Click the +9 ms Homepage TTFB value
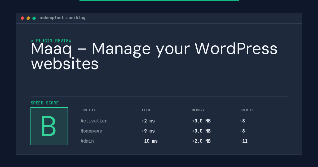The width and height of the screenshot is (318, 167). (148, 131)
